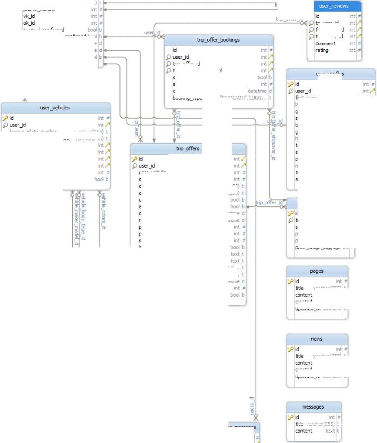Click the primary key icon in trip_offers

point(134,159)
